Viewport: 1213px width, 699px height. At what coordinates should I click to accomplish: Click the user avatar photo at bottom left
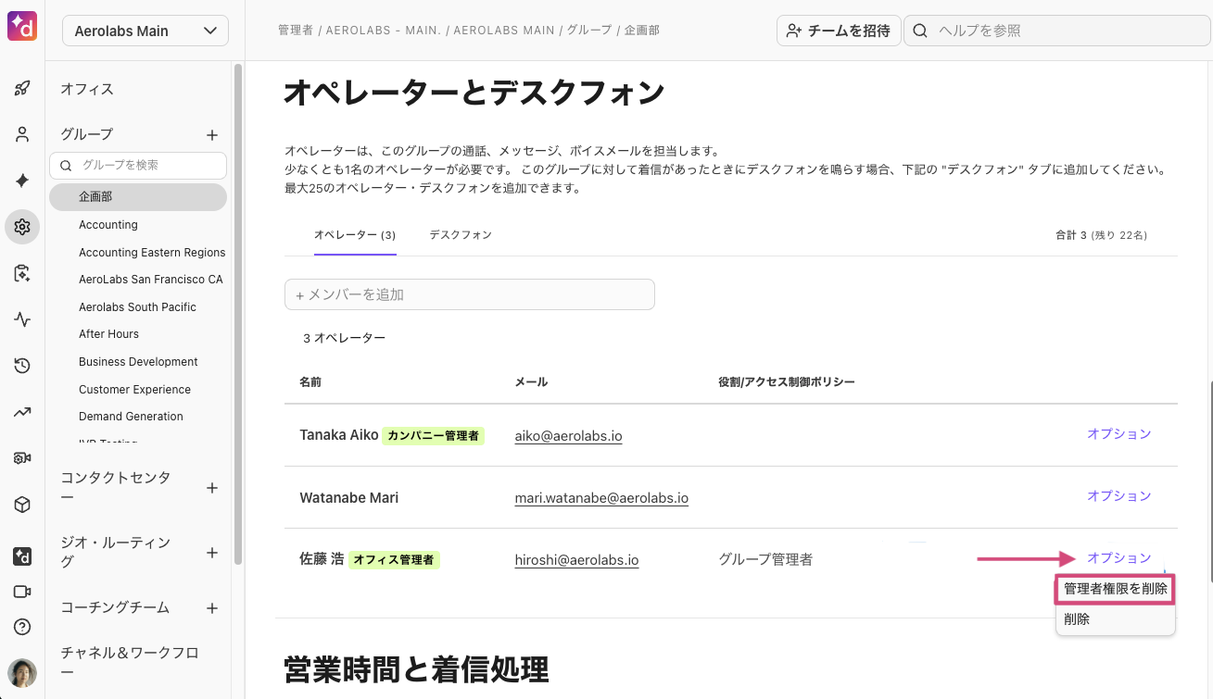(22, 673)
